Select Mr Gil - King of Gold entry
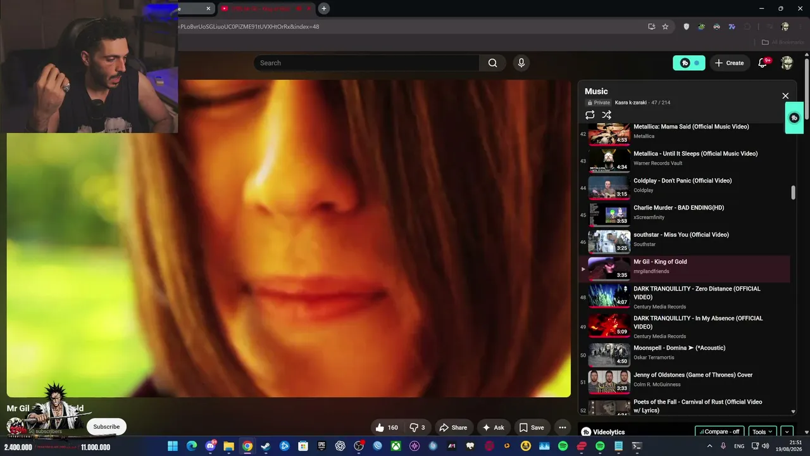The width and height of the screenshot is (810, 456). [x=685, y=269]
